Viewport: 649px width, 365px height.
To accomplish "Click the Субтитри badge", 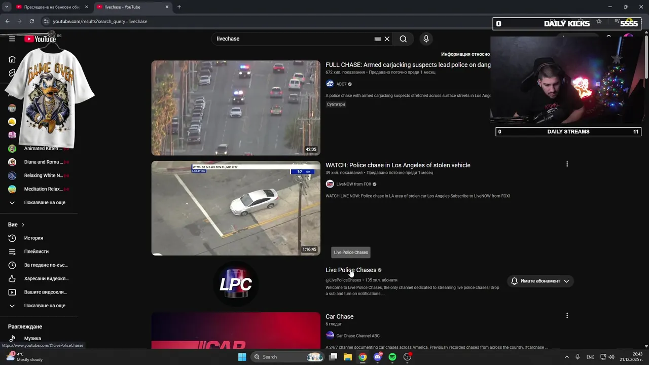I will pos(336,104).
